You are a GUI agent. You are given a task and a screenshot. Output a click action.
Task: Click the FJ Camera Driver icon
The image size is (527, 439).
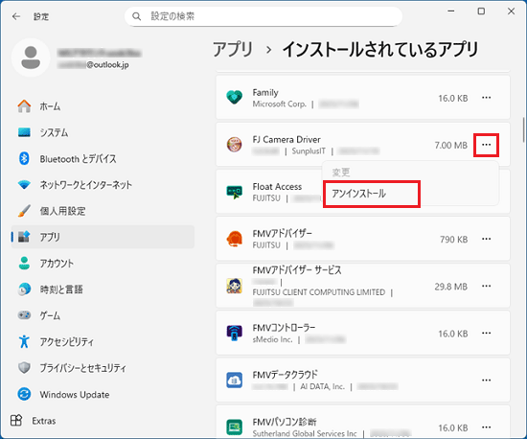click(x=234, y=145)
